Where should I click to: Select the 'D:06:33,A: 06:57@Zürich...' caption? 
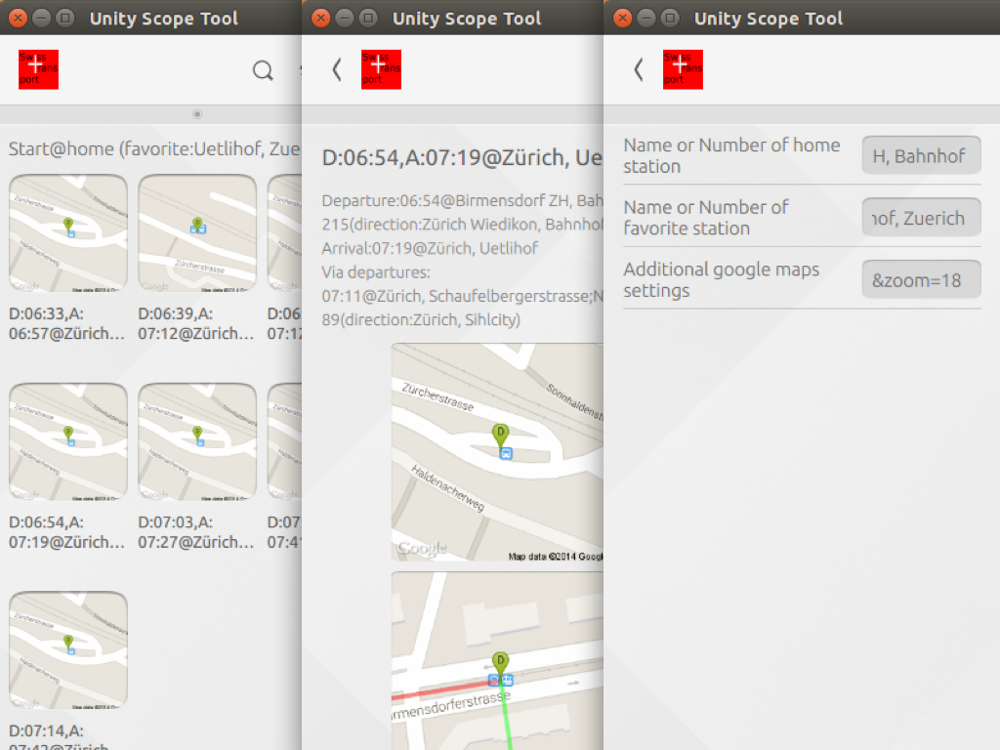tap(67, 323)
